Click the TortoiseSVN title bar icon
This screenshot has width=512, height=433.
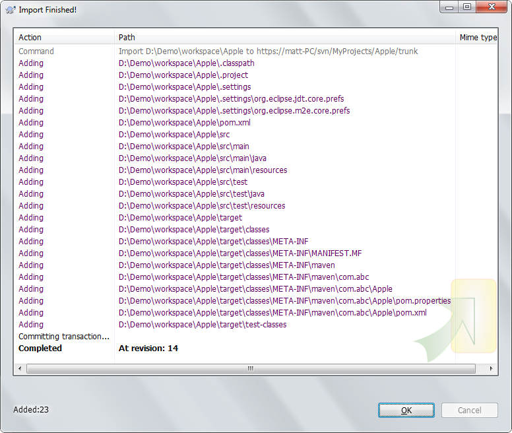[x=10, y=9]
